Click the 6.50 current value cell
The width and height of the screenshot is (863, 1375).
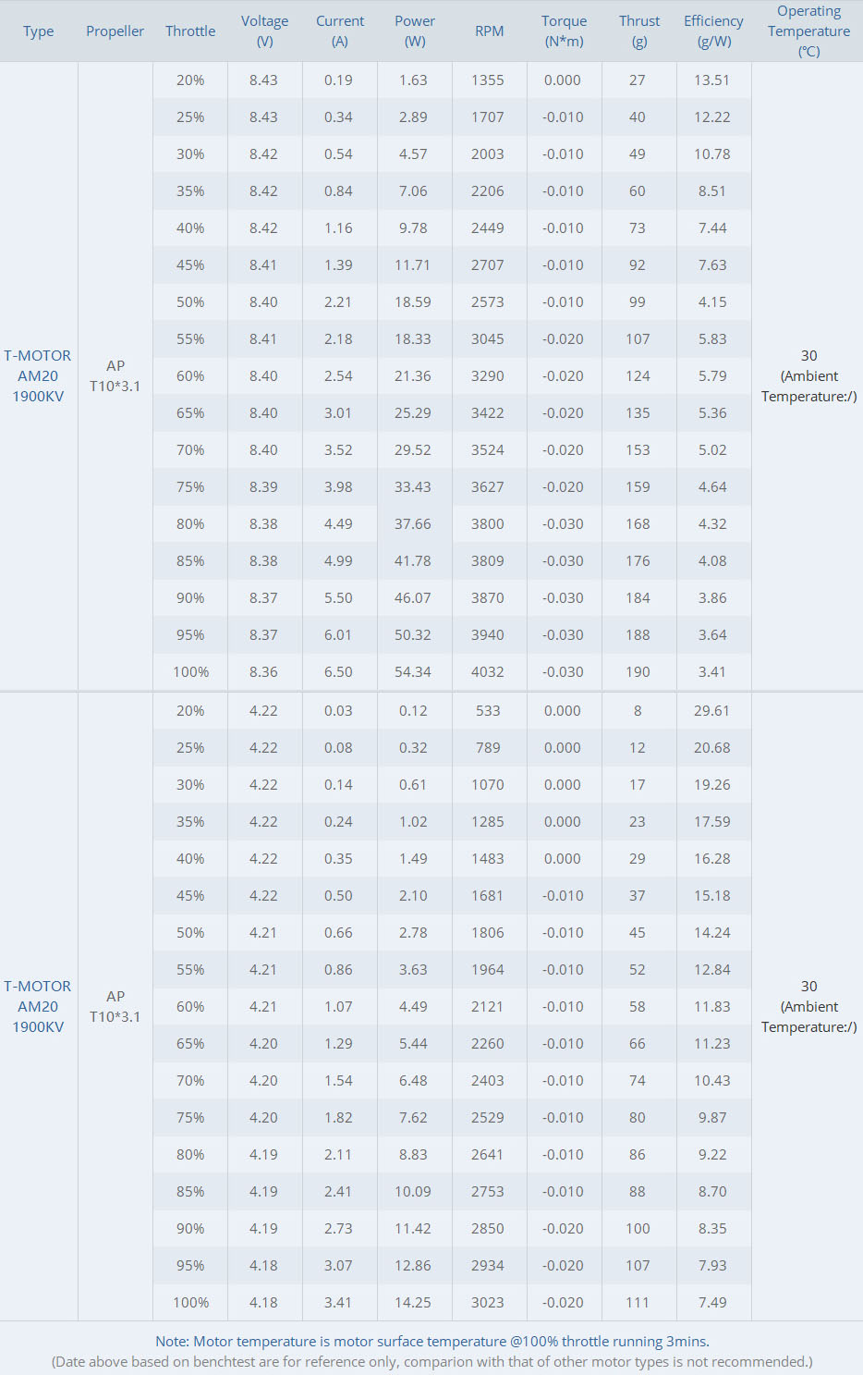(338, 672)
